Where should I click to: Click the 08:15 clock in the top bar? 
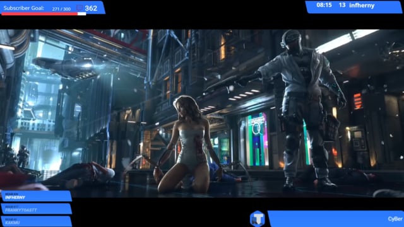(x=324, y=5)
